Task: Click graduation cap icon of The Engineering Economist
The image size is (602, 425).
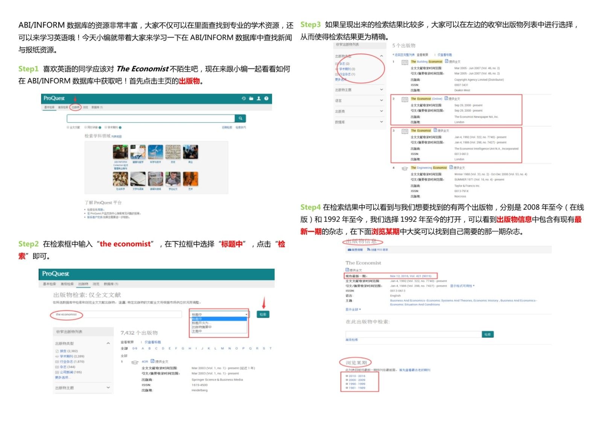Action: click(x=404, y=168)
